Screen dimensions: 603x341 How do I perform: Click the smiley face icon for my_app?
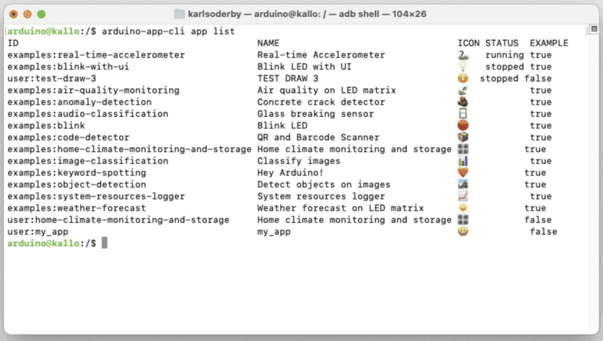pos(463,232)
